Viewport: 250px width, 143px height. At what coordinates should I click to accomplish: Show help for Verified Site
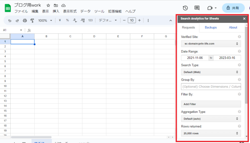239,37
